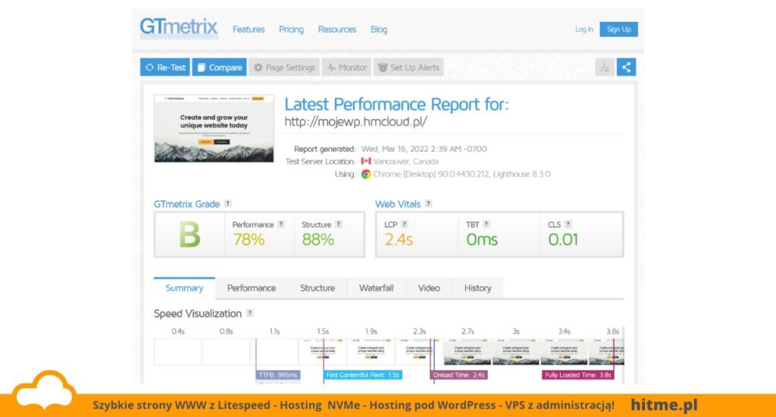Download the PDF report icon
The width and height of the screenshot is (776, 417).
605,67
